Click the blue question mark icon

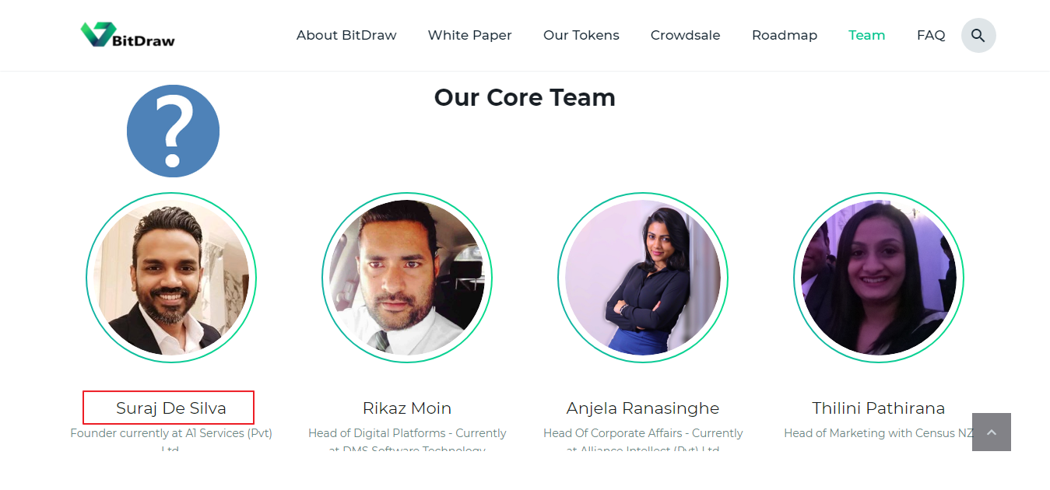(x=173, y=131)
